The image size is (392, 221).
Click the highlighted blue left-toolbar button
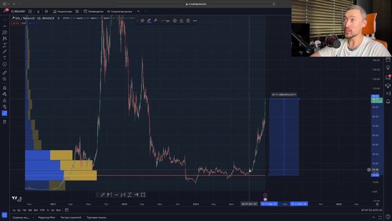[5, 113]
